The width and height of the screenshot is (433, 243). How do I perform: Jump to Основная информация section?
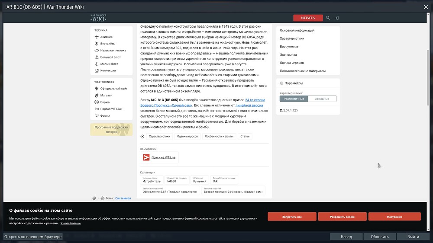297,30
